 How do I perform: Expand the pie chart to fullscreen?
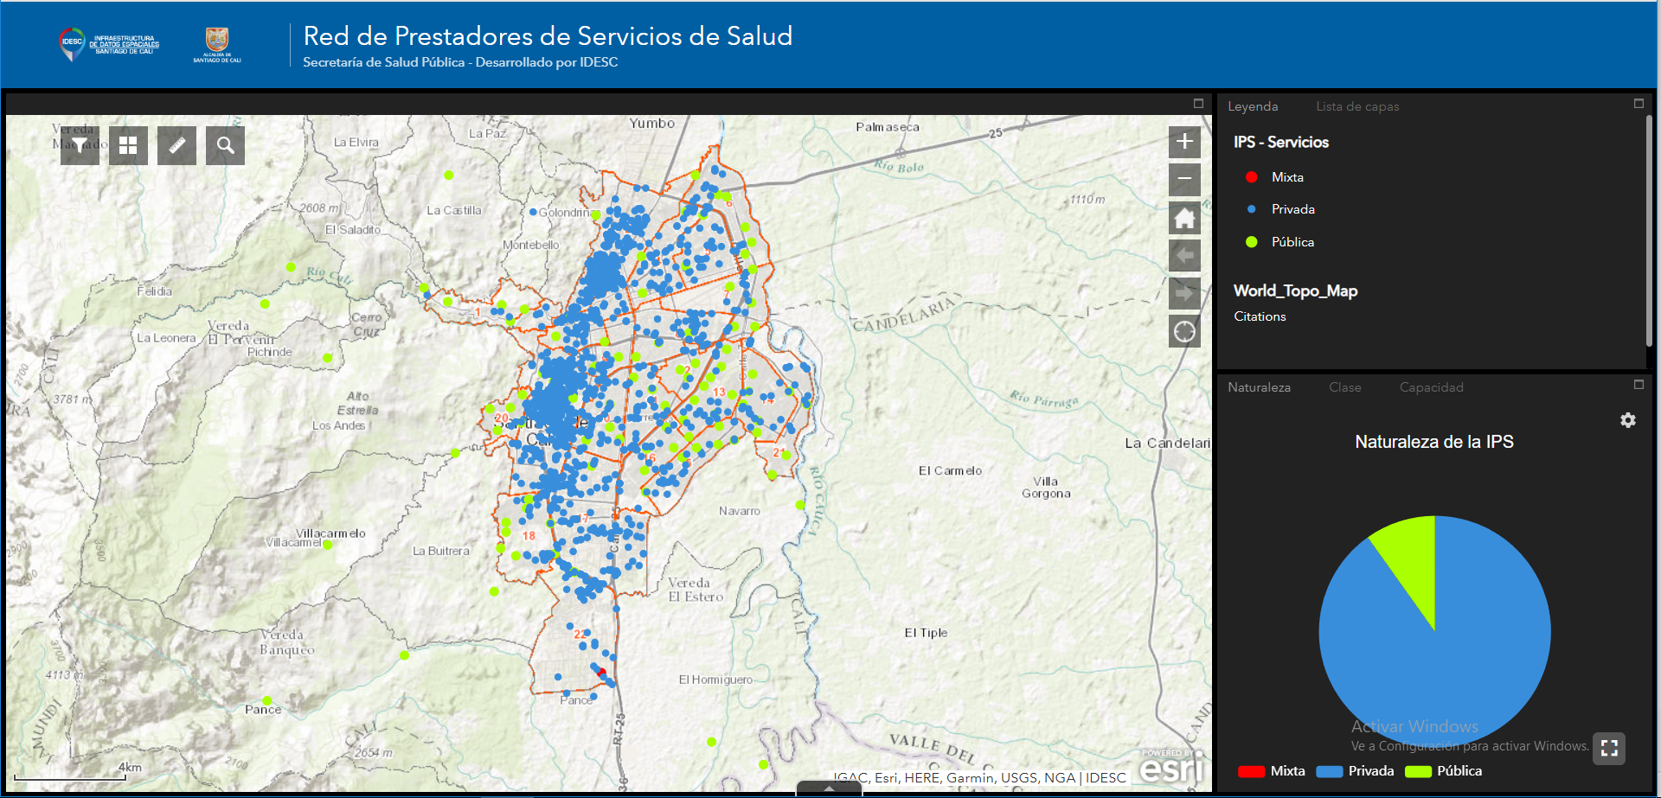(x=1609, y=748)
